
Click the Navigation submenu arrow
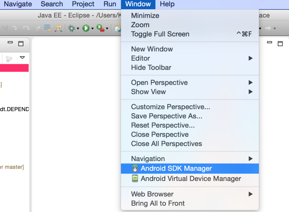[250, 159]
